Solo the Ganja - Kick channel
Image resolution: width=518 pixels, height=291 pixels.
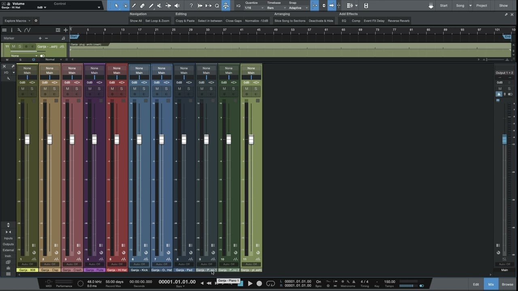point(144,89)
